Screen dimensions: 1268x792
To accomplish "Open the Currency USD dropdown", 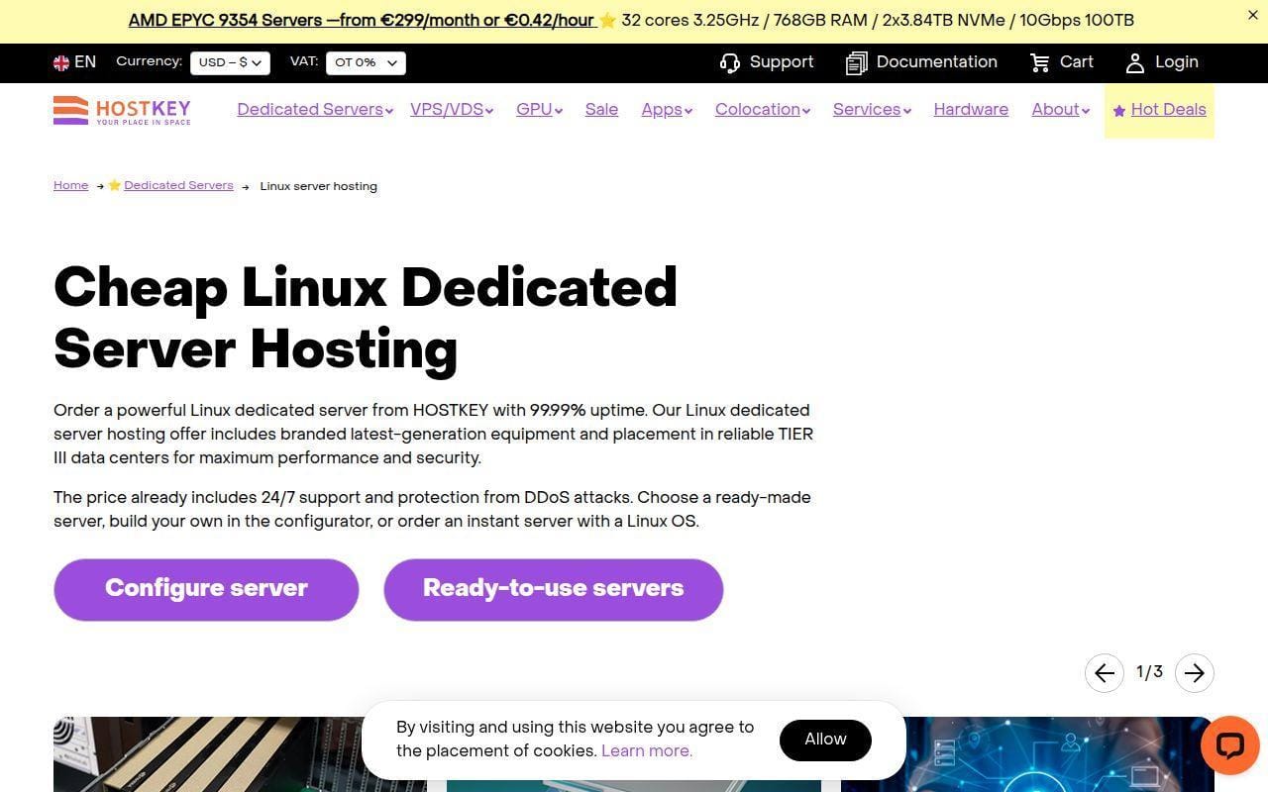I will tap(230, 62).
